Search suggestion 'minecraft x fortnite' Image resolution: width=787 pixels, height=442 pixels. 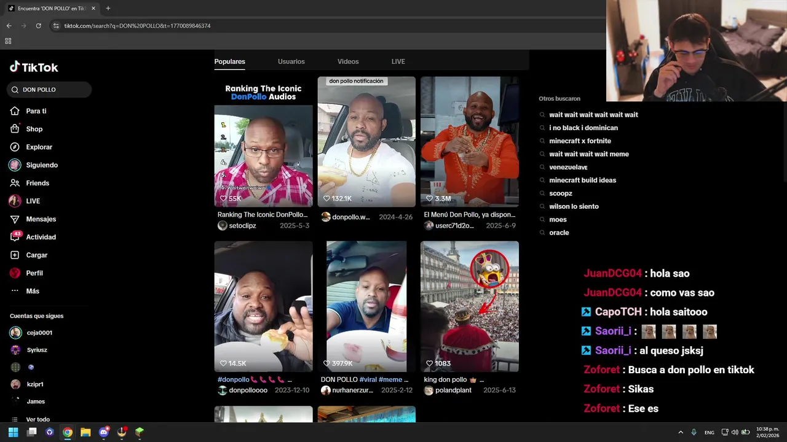(x=580, y=141)
